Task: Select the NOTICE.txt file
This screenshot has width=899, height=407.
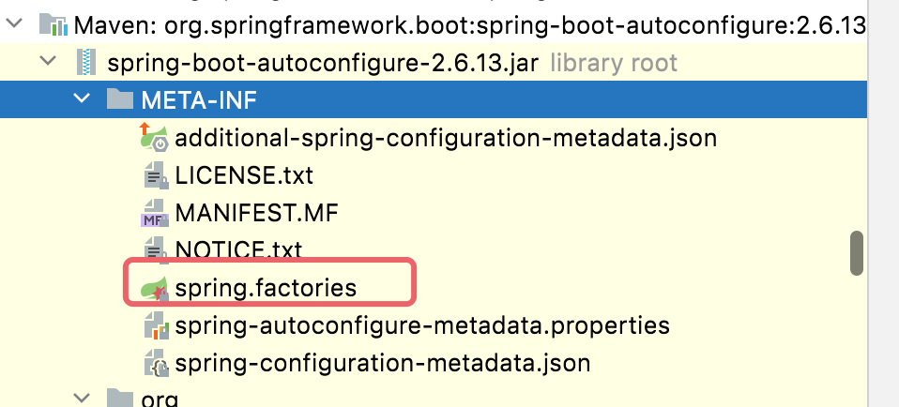Action: click(x=238, y=250)
